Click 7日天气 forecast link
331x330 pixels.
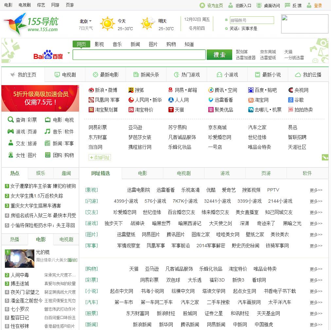tap(85, 28)
